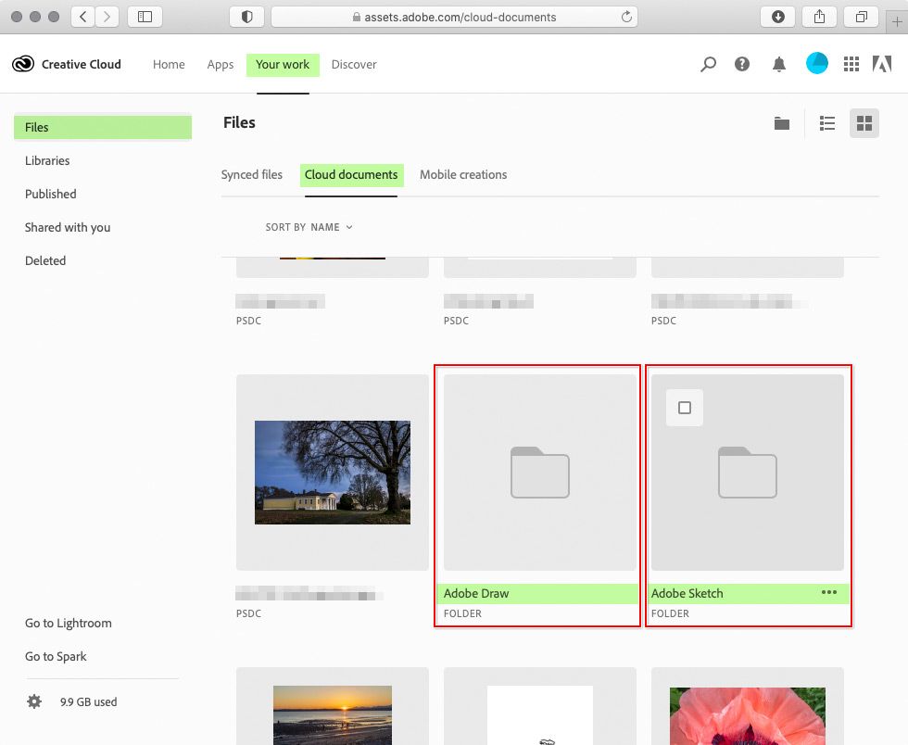Click the Adobe Draw folder name
The height and width of the screenshot is (745, 908).
point(476,593)
